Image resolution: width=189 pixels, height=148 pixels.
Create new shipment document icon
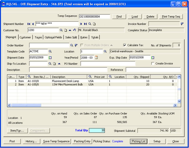pyautogui.click(x=94, y=24)
